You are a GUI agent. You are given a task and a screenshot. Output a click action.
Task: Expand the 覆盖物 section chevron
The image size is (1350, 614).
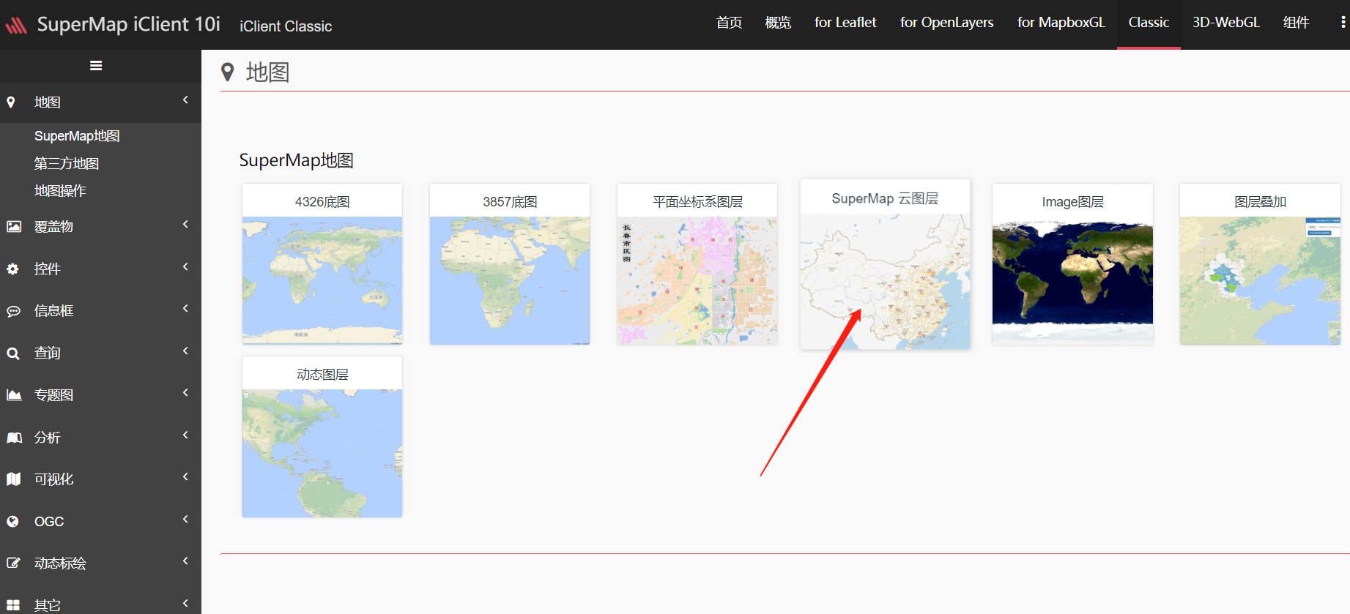(x=185, y=225)
